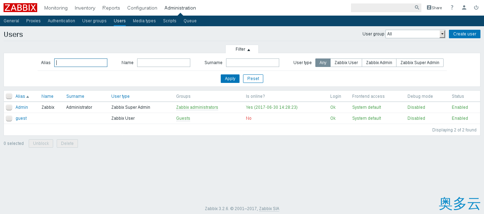The width and height of the screenshot is (484, 214).
Task: Click the 'Zabbix' name cell for Admin
Action: (48, 107)
